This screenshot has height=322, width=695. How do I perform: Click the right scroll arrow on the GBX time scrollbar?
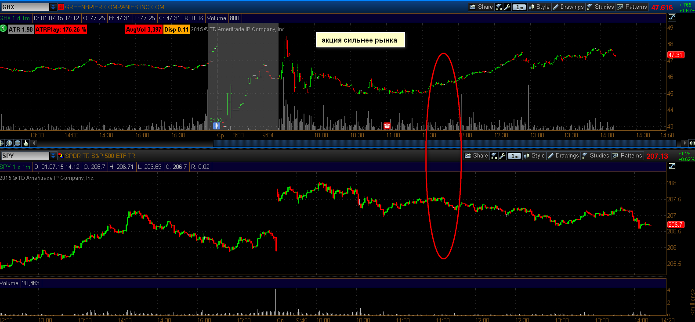click(x=684, y=143)
